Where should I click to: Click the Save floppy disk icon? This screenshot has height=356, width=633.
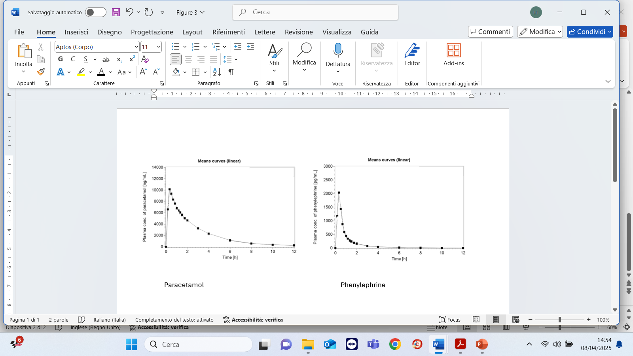(x=116, y=12)
